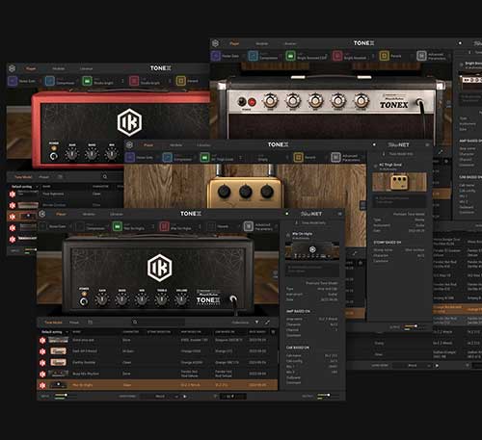Click the hexagon logo icon in the silver amp window

coord(215,43)
